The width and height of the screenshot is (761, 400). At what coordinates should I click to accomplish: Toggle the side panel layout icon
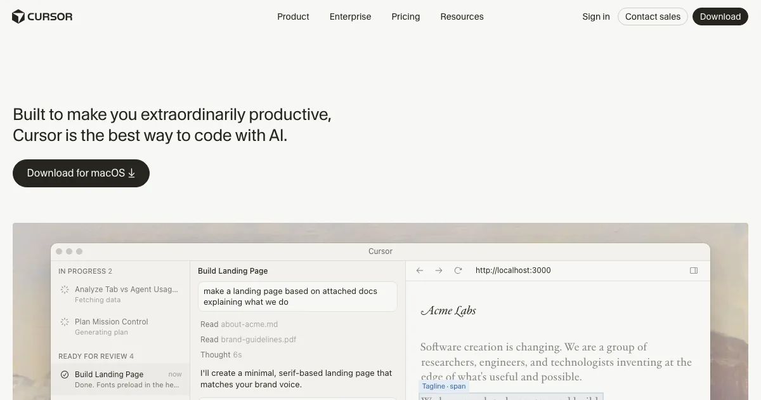[x=694, y=270]
